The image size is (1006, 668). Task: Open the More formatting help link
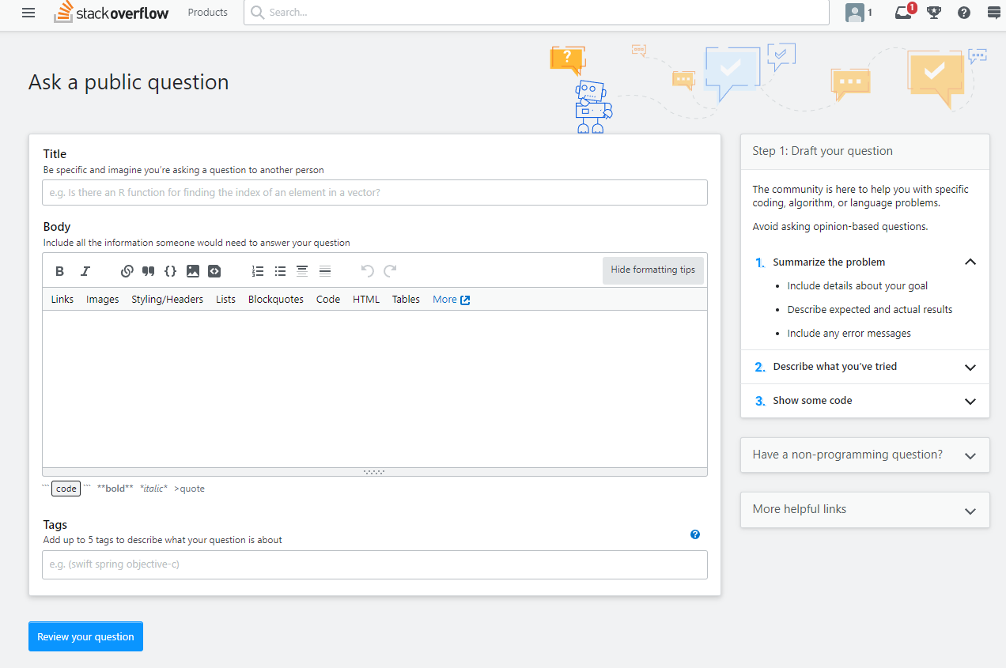452,300
